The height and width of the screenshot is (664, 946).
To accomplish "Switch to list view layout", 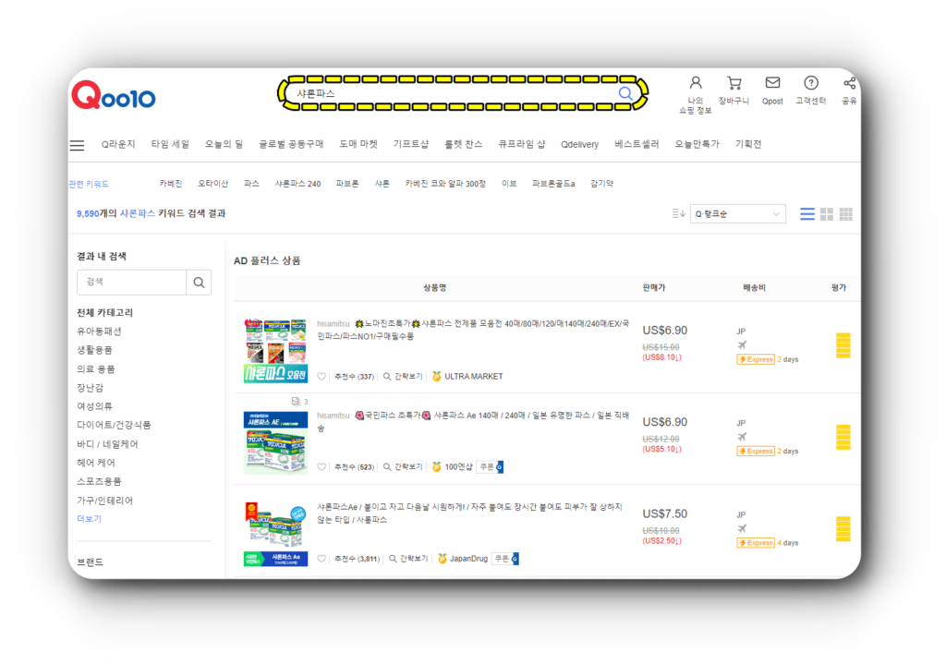I will (x=807, y=214).
